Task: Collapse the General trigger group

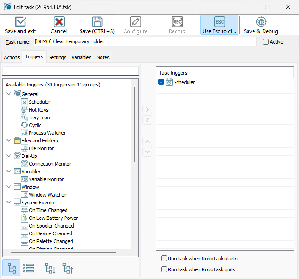Action: (x=9, y=94)
